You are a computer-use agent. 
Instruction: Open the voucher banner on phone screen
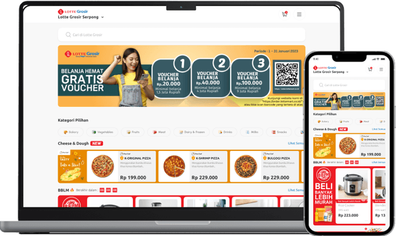349,101
